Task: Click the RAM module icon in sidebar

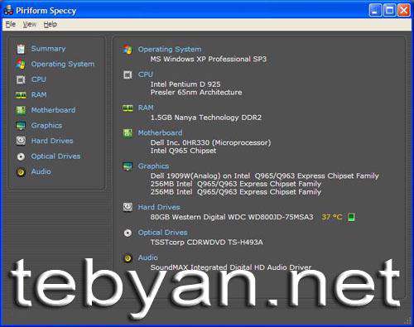Action: [x=21, y=95]
